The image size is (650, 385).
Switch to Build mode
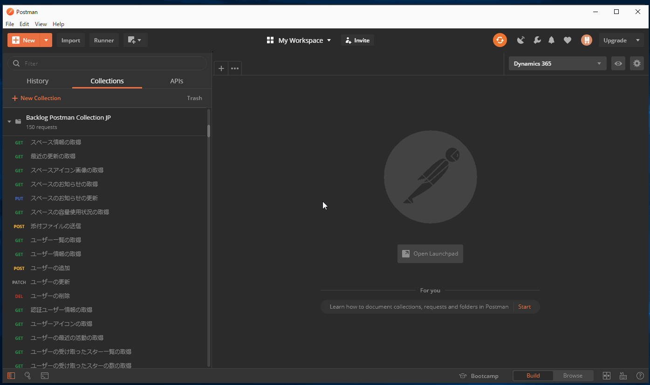click(x=533, y=376)
